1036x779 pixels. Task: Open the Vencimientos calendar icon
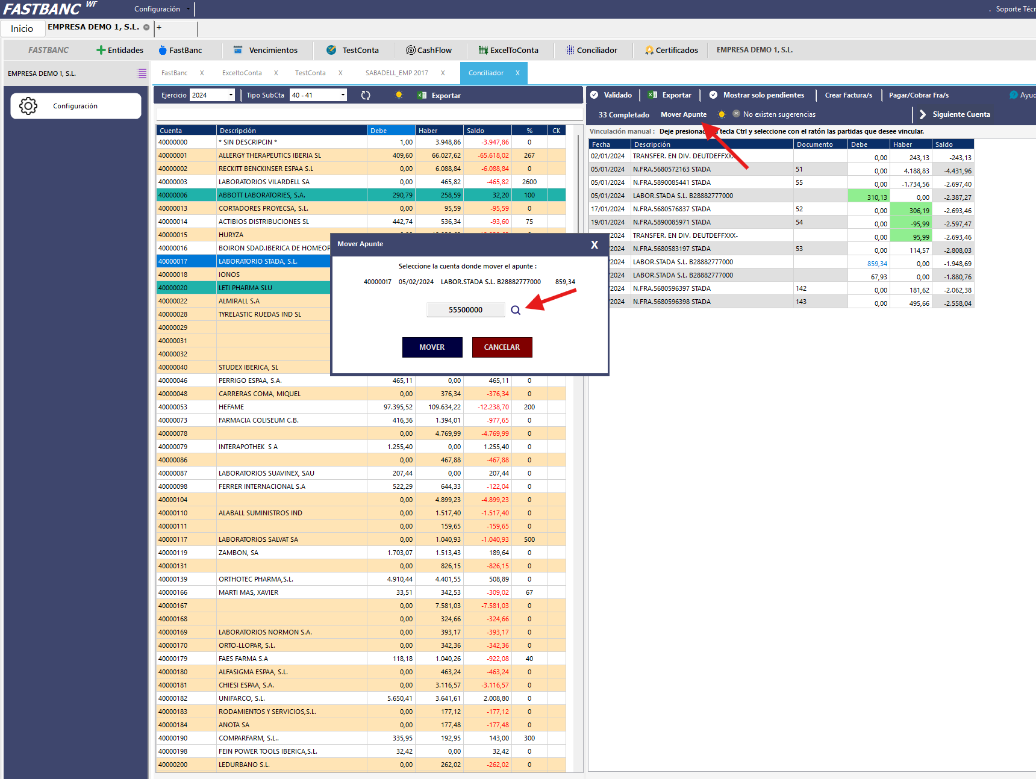coord(238,50)
